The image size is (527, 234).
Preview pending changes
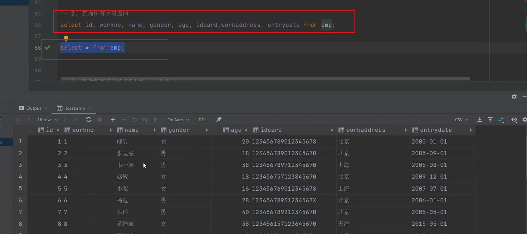coord(145,120)
